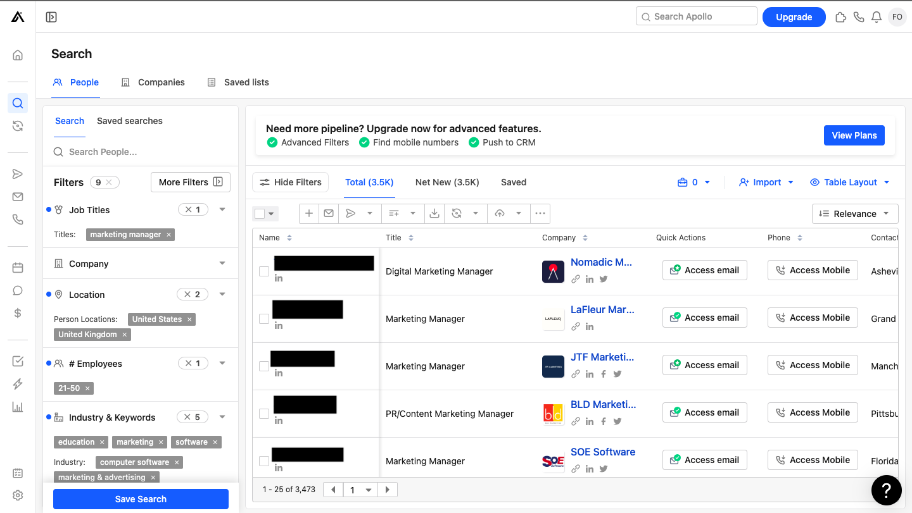Viewport: 912px width, 513px height.
Task: Tick the select-all checkbox above table
Action: click(x=260, y=214)
